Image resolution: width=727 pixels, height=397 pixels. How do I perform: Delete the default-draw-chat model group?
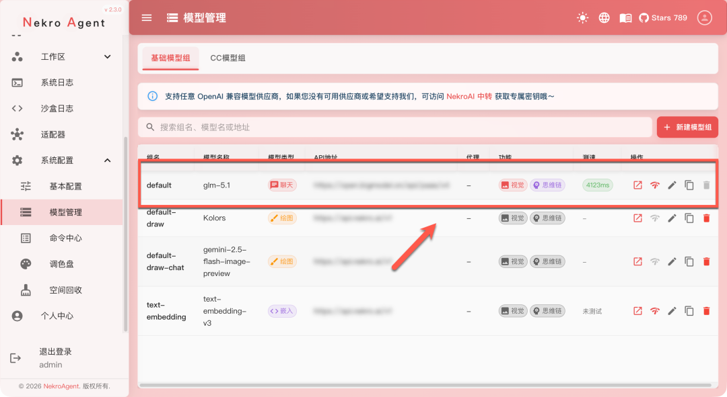(x=706, y=261)
